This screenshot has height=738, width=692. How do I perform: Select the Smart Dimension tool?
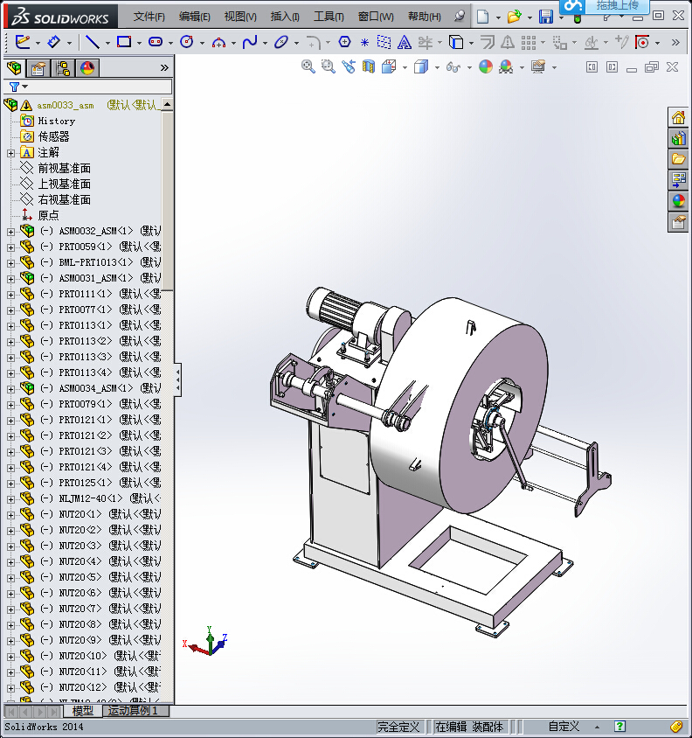[54, 42]
